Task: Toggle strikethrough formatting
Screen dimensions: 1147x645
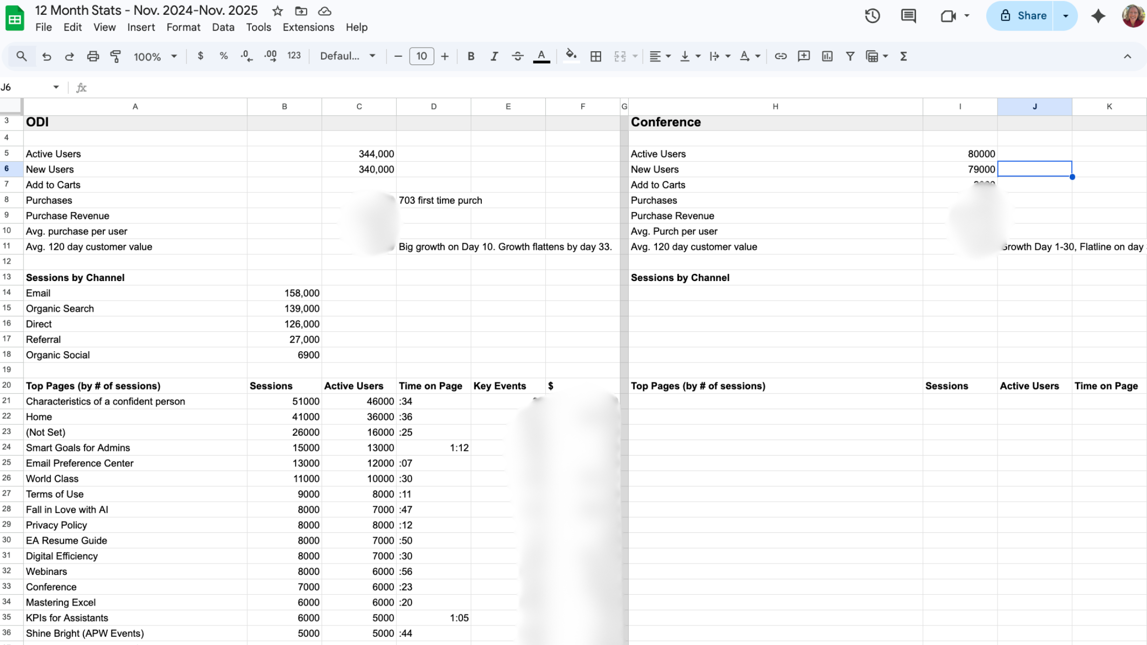Action: coord(518,56)
